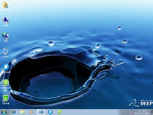153x115 pixels.
Task: Open the 网络 (Network) desktop icon
Action: [x=6, y=37]
